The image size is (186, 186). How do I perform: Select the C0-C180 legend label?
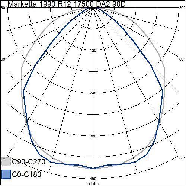27,174
